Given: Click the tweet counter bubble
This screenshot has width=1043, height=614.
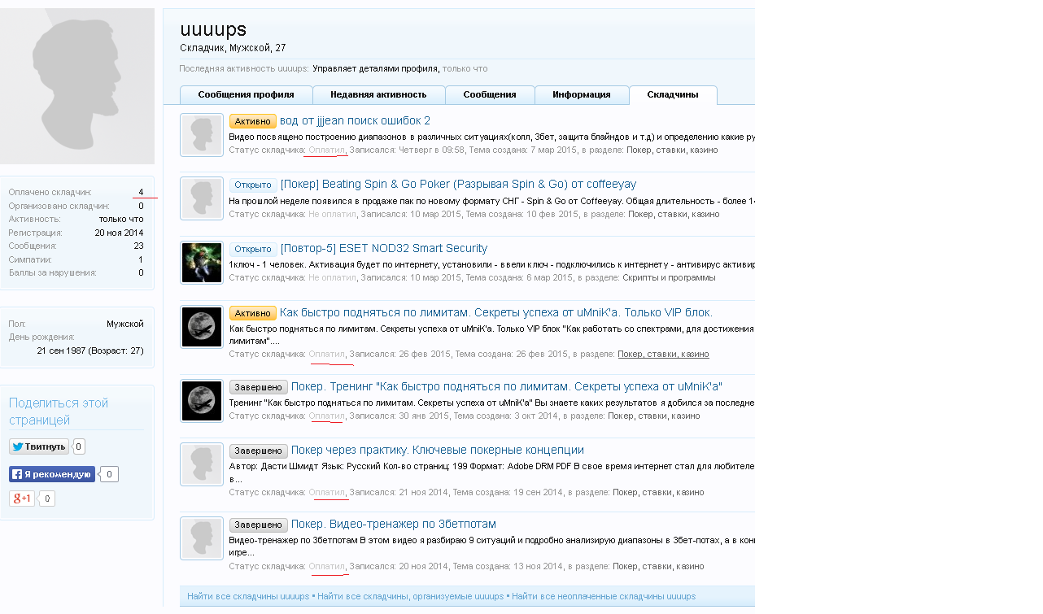Looking at the screenshot, I should (x=79, y=446).
